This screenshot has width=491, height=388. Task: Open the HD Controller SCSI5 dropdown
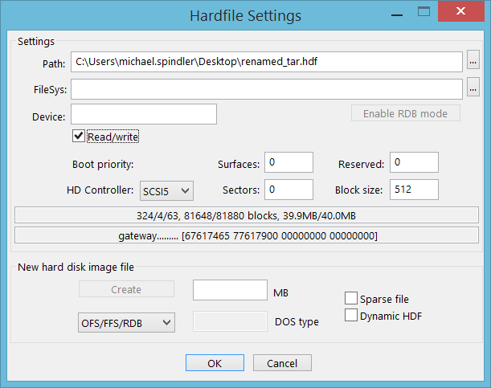(166, 190)
